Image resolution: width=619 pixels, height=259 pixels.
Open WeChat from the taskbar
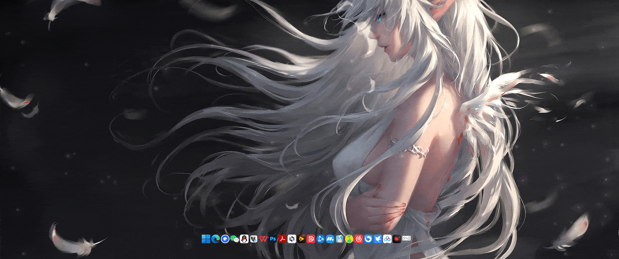coord(235,239)
